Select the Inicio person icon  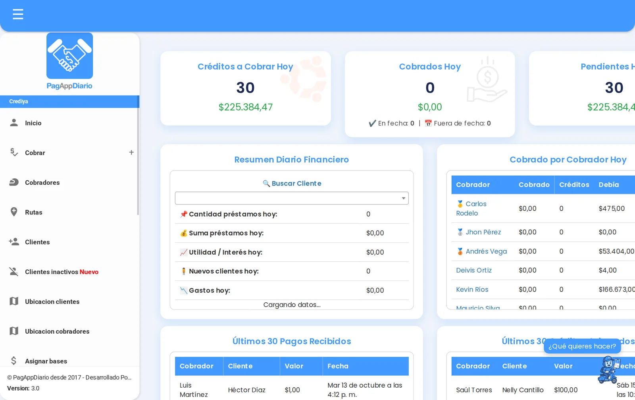14,123
